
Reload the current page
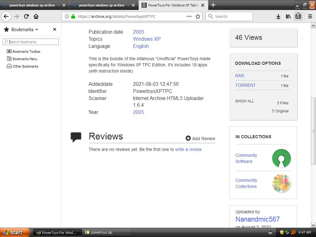click(26, 16)
